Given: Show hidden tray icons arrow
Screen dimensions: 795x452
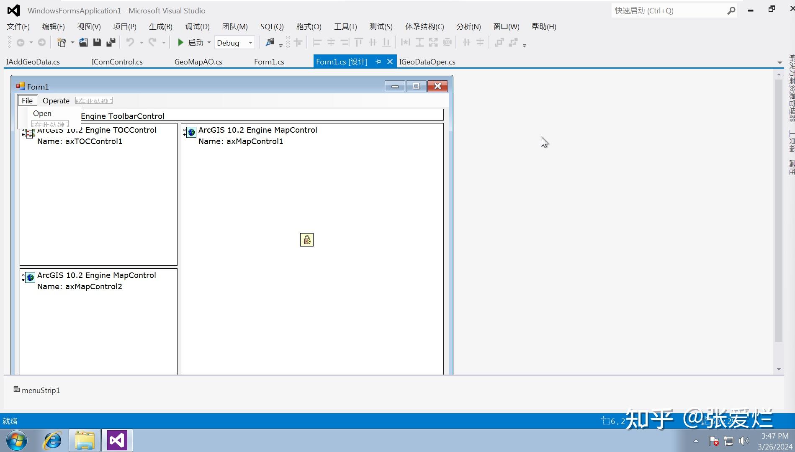Looking at the screenshot, I should point(696,441).
